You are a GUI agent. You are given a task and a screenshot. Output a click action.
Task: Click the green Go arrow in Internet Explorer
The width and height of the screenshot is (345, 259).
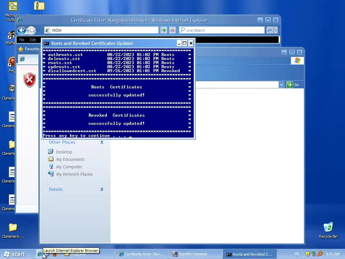(x=164, y=30)
